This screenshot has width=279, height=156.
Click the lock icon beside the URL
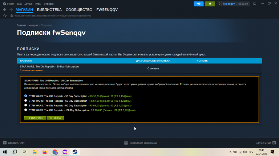pos(12,16)
